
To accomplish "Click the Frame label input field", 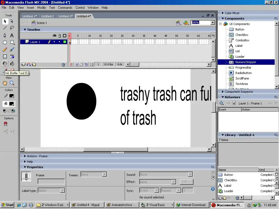I will coord(51,182).
